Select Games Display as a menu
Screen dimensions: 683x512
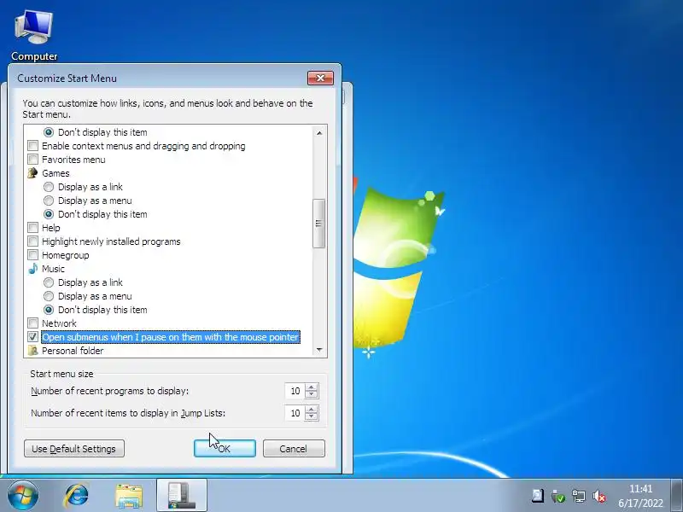[x=49, y=201]
